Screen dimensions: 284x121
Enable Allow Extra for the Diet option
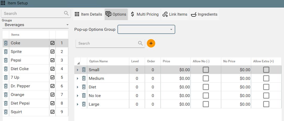coord(266,87)
